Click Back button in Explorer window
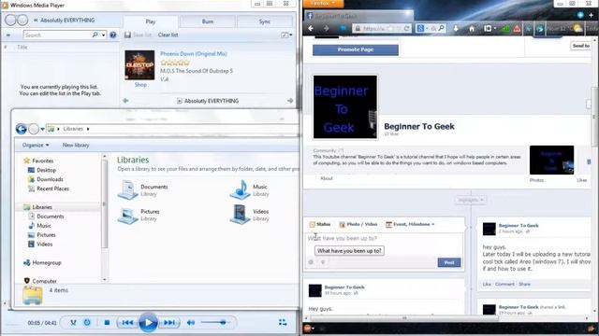The width and height of the screenshot is (599, 336). 22,129
